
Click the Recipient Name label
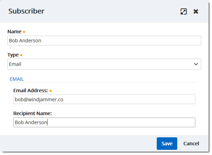[x=32, y=113]
